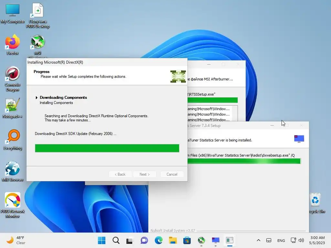Viewport: 331px width, 248px height.
Task: Open taskbar Search
Action: click(116, 240)
